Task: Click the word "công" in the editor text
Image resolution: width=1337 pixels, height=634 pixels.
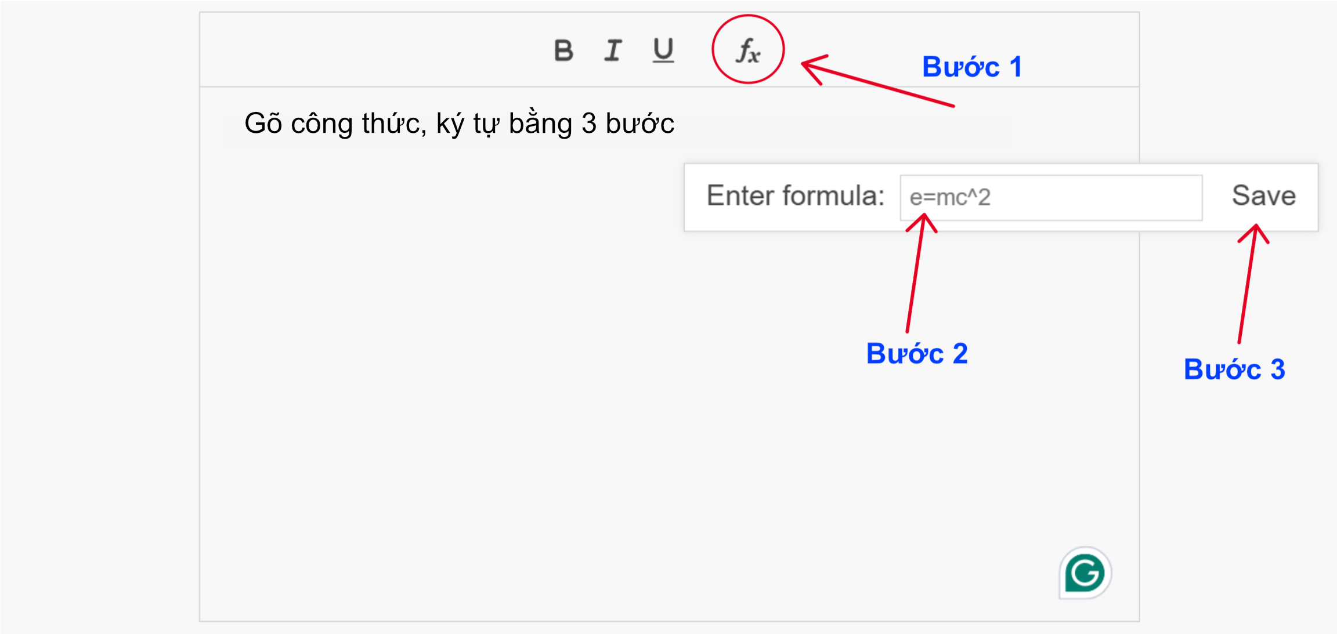Action: tap(321, 124)
